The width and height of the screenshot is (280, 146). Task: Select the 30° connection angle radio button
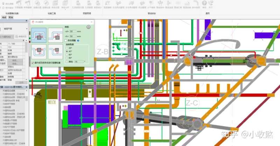click(67, 48)
